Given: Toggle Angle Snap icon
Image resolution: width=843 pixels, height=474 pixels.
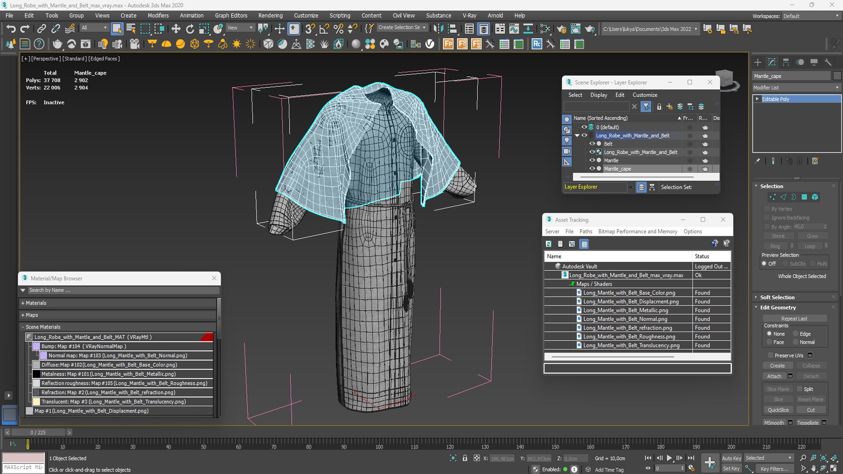Looking at the screenshot, I should click(x=324, y=29).
